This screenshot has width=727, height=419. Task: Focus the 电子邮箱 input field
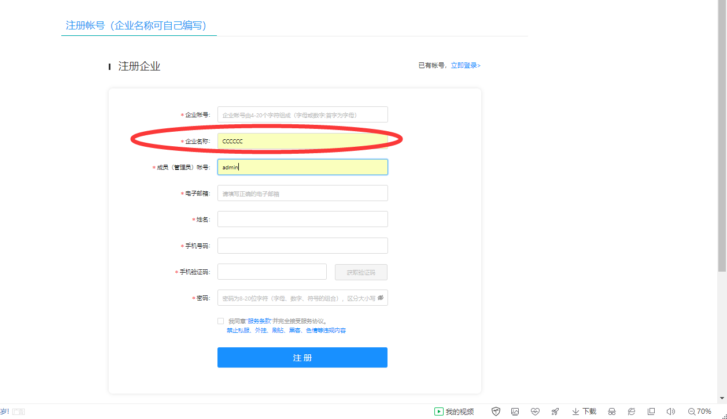pyautogui.click(x=302, y=193)
